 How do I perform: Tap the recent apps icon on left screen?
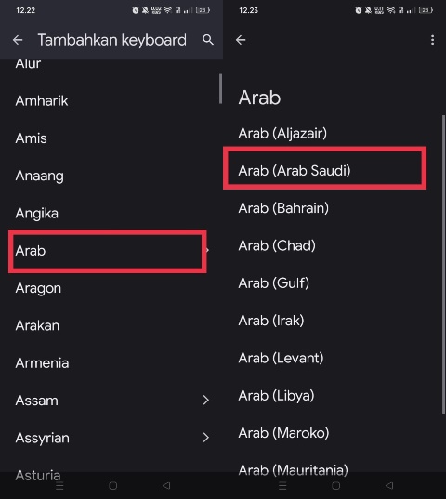click(59, 486)
